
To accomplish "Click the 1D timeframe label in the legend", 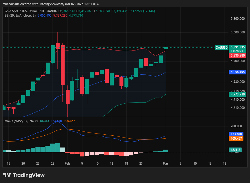I will (x=42, y=11).
